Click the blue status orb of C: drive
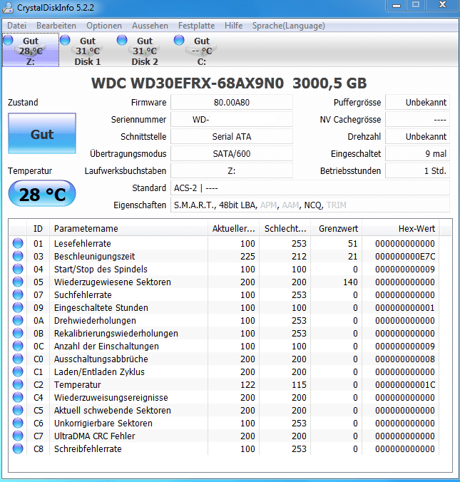The width and height of the screenshot is (460, 482). point(179,40)
